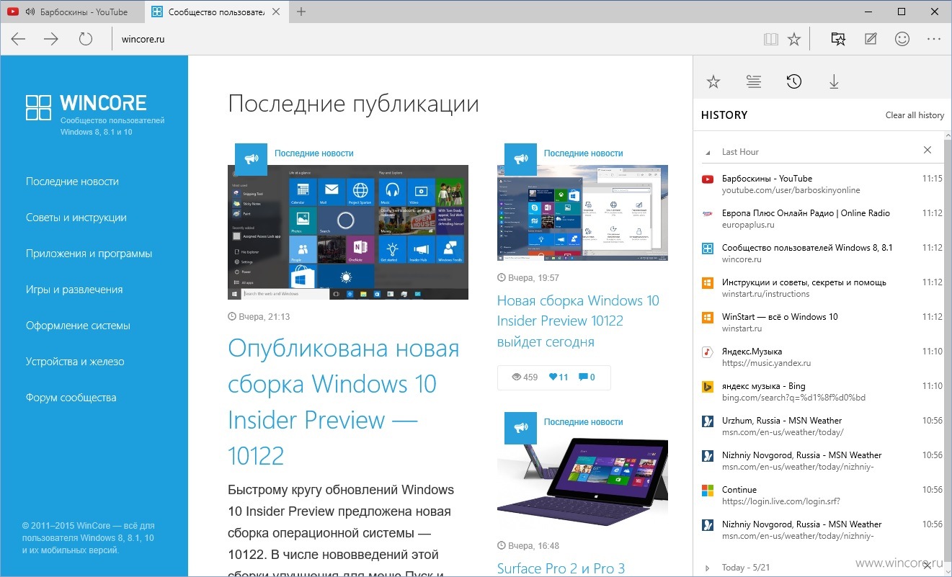
Task: Open Приложения и программы in sidebar
Action: pyautogui.click(x=89, y=254)
